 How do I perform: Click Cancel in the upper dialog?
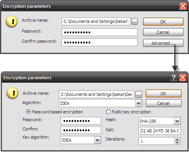point(163,32)
